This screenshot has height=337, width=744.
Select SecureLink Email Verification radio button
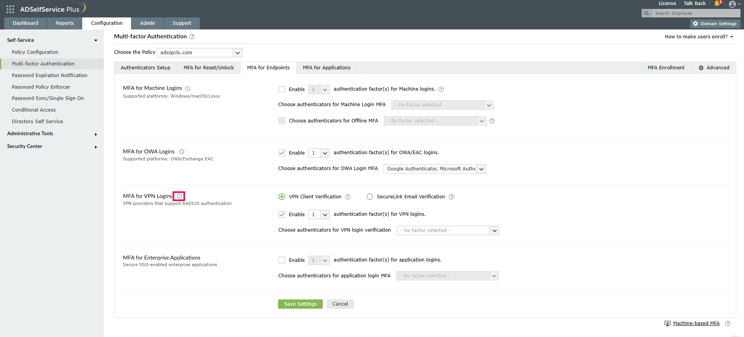point(370,197)
